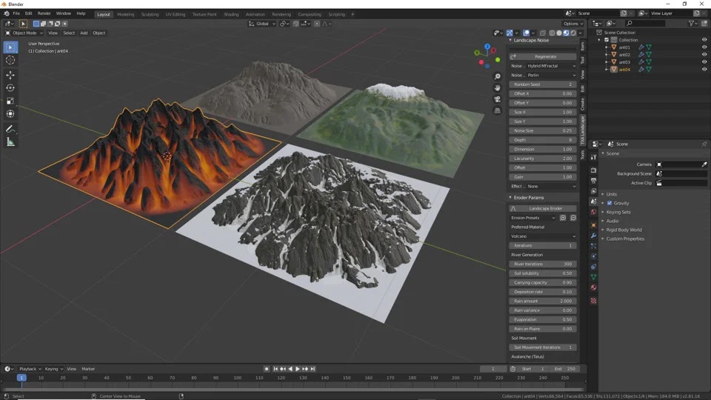Open the viewport Add menu

click(84, 33)
